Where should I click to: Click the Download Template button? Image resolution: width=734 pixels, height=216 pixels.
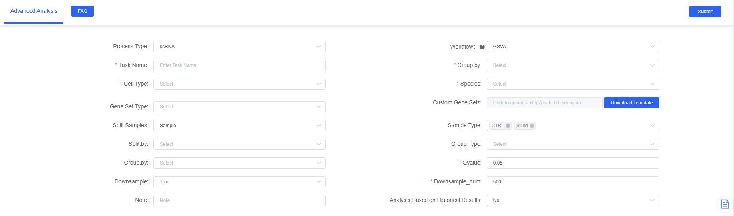[x=631, y=103]
